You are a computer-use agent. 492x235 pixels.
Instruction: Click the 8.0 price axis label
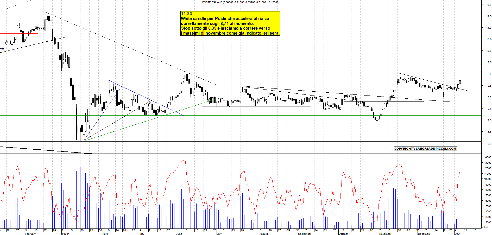[489, 97]
